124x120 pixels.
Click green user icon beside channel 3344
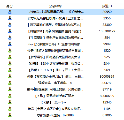pos(10,64)
